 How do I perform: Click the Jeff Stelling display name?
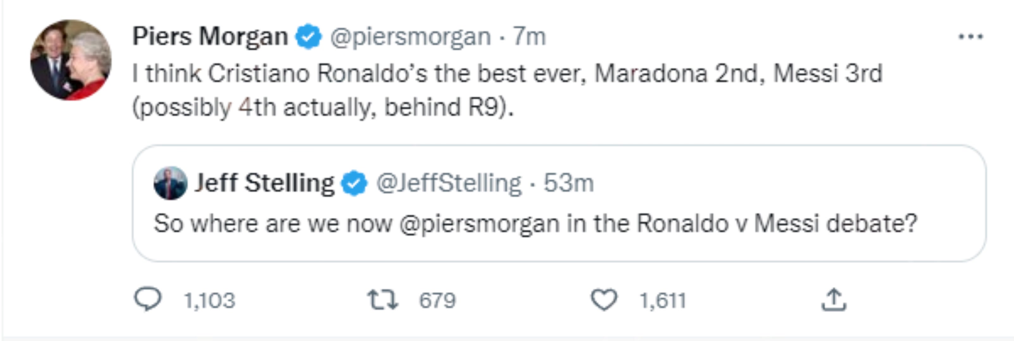click(264, 183)
